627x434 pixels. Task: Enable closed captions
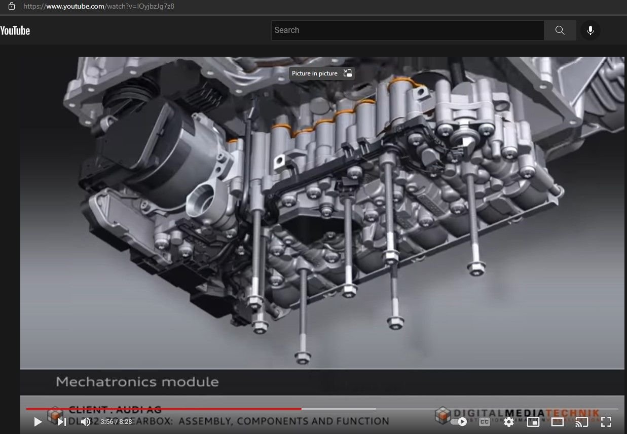coord(484,421)
